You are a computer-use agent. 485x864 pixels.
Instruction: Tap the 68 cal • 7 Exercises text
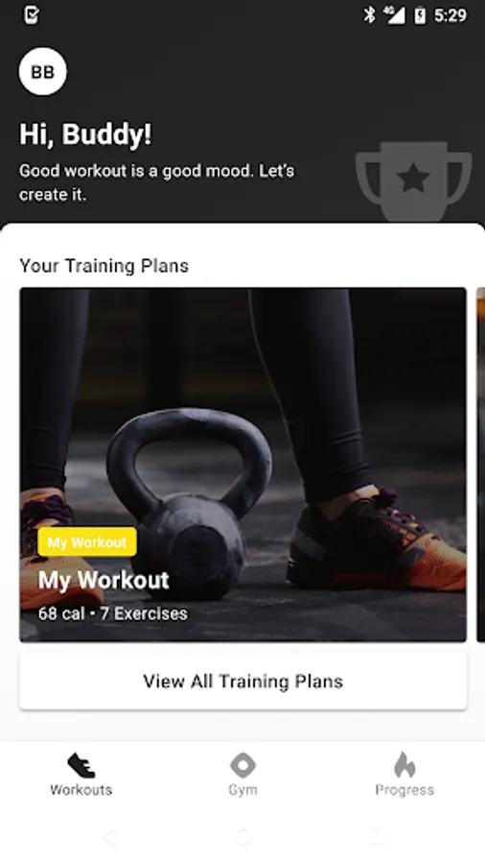tap(113, 613)
